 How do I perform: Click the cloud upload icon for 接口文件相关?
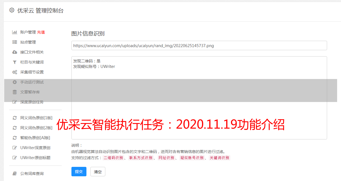(x=15, y=52)
